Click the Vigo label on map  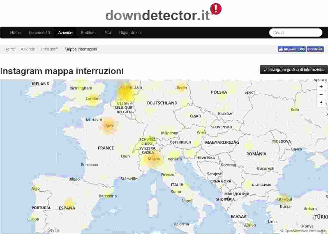pos(36,189)
